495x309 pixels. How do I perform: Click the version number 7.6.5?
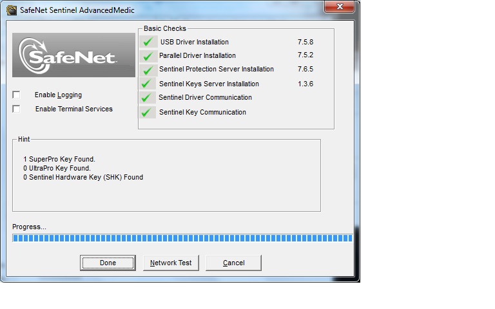tap(306, 69)
